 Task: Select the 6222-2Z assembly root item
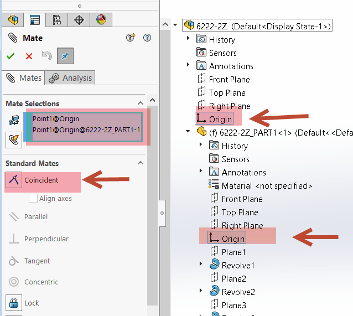pyautogui.click(x=257, y=25)
